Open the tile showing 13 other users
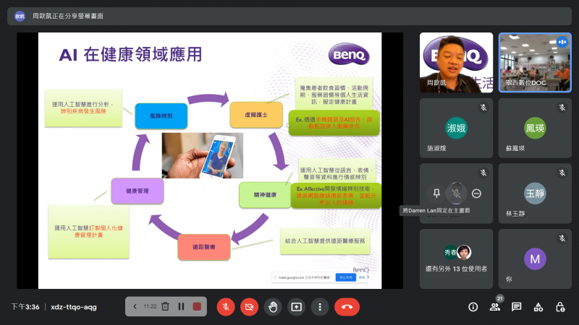Screen dimensions: 579x325 pyautogui.click(x=456, y=258)
